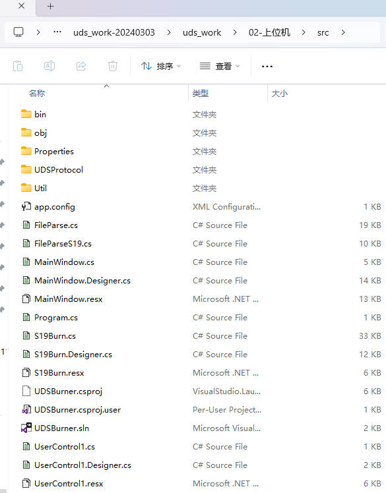Expand chevron after src breadcrumb
This screenshot has width=386, height=493.
343,32
